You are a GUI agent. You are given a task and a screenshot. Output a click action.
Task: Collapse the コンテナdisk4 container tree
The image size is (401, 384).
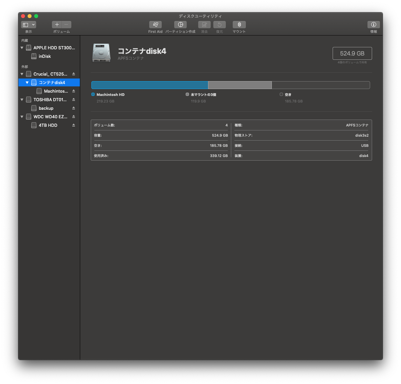click(x=27, y=82)
